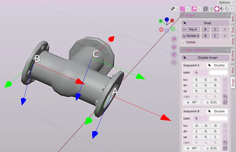Click the Snap-point A angle field showing 45°
This screenshot has height=152, width=236.
pyautogui.click(x=192, y=102)
